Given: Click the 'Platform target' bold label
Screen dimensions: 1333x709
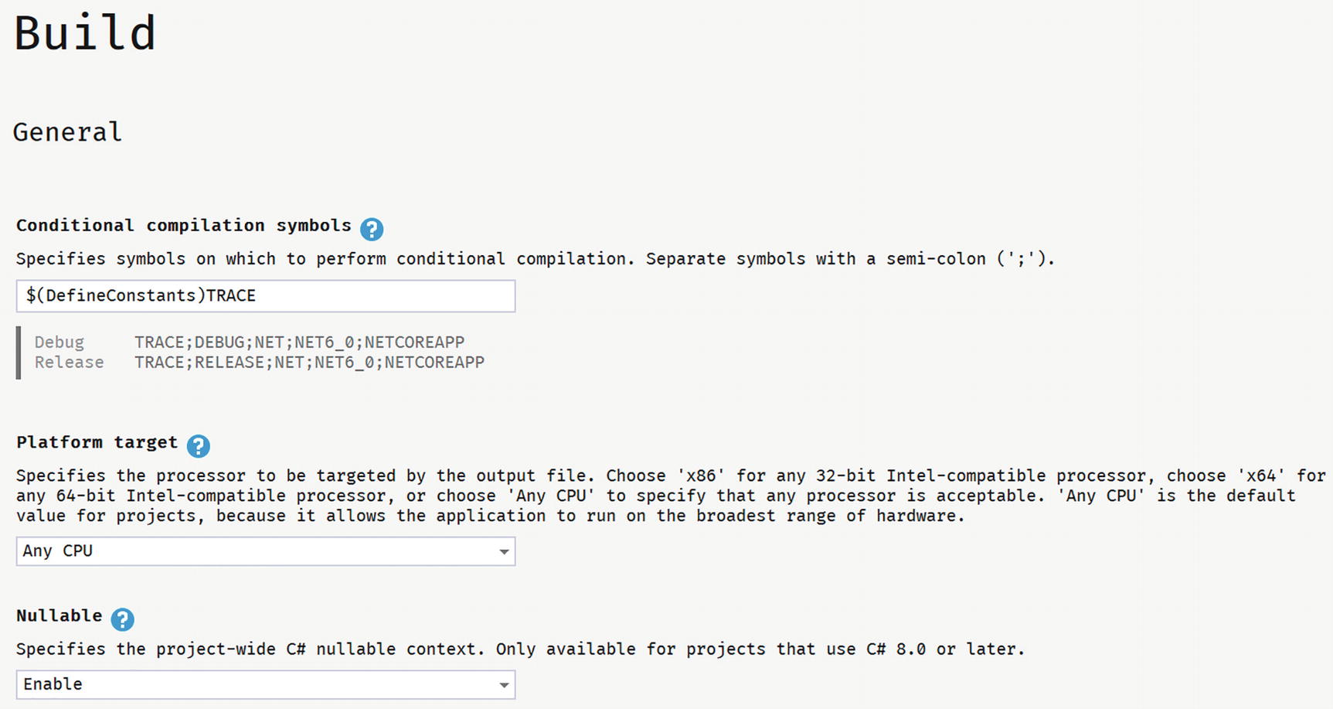Looking at the screenshot, I should tap(97, 442).
